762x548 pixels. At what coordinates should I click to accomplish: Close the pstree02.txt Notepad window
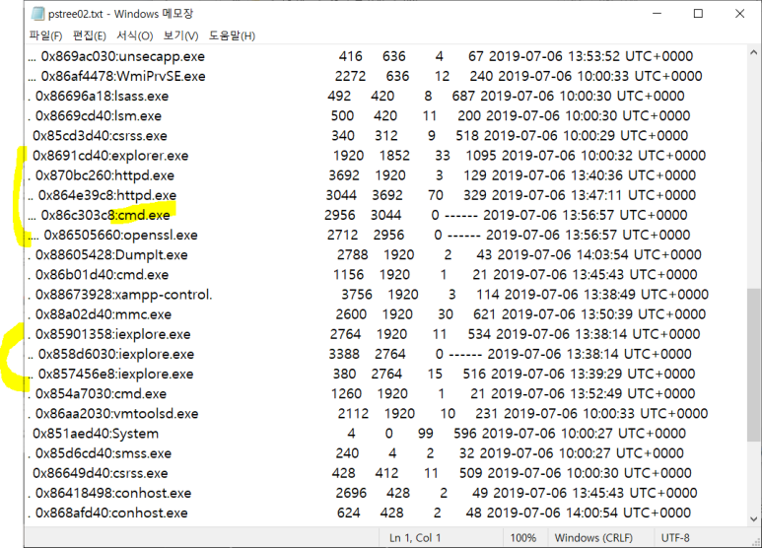coord(739,14)
